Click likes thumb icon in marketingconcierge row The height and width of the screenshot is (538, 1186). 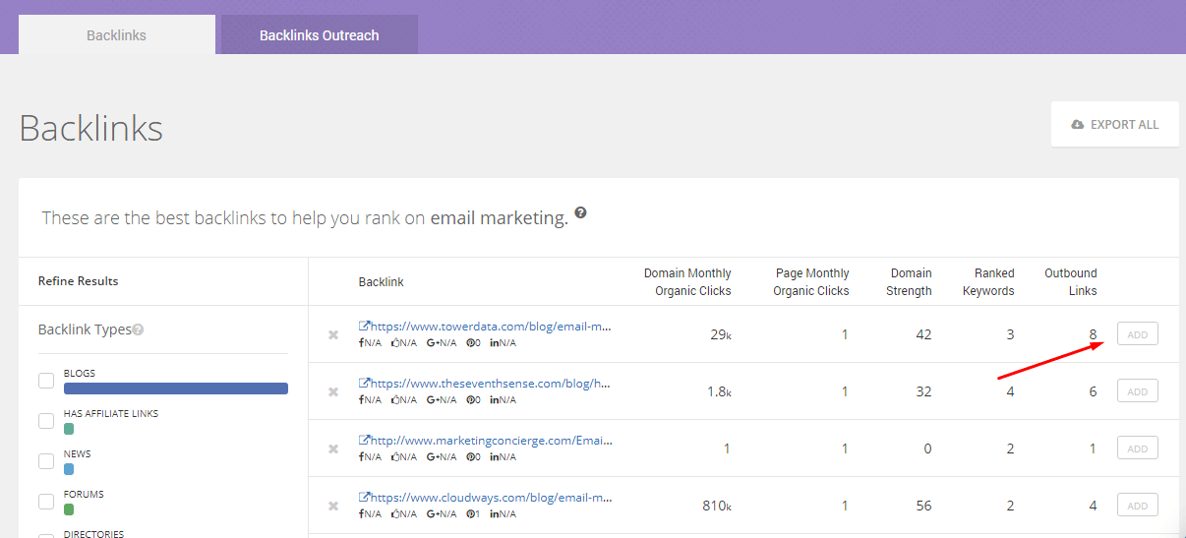395,457
